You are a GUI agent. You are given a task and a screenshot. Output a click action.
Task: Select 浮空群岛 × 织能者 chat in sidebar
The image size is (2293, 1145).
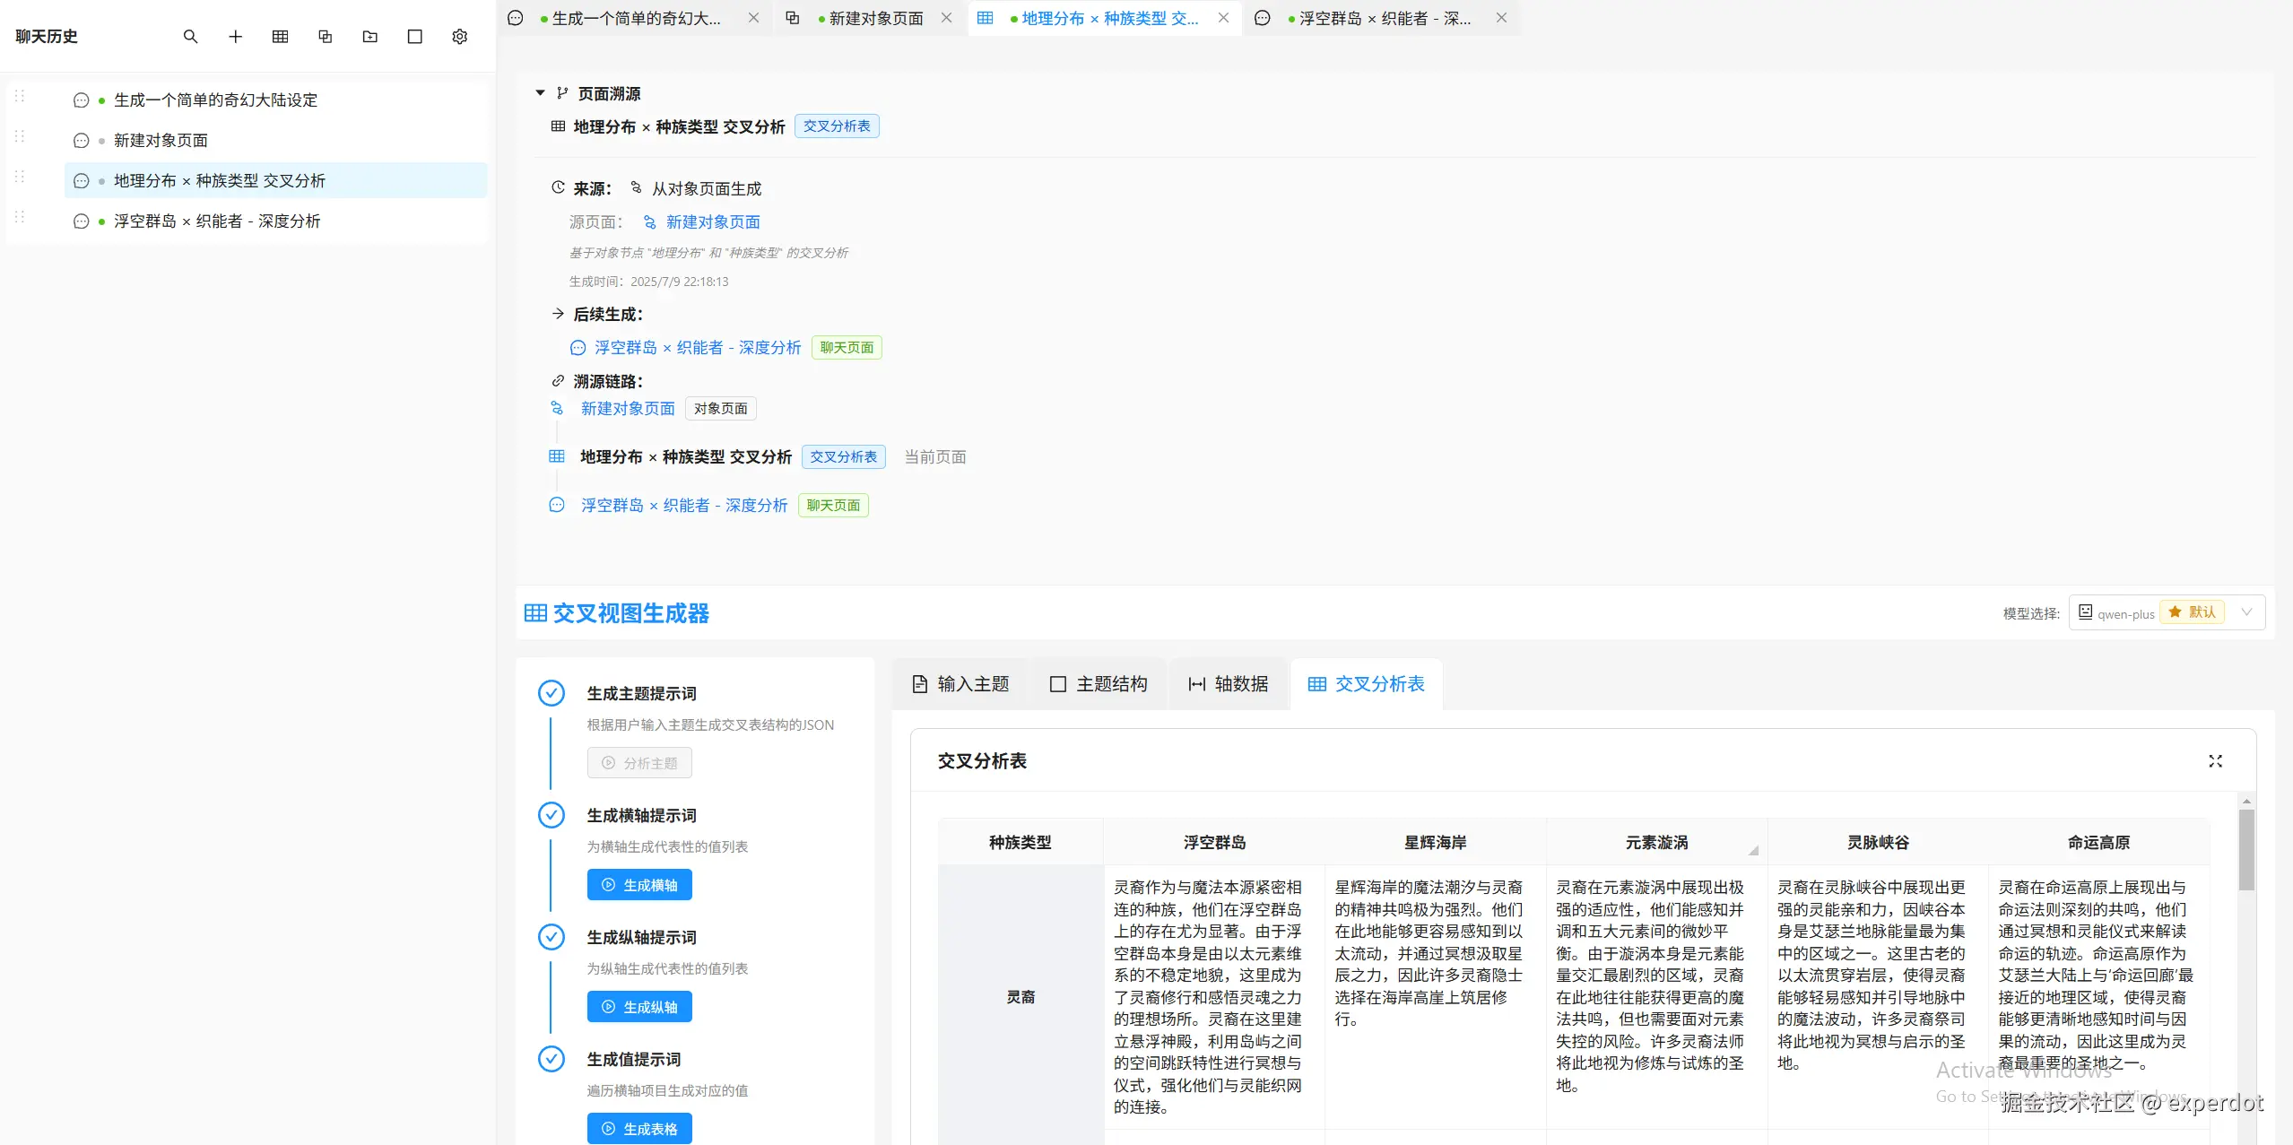217,221
